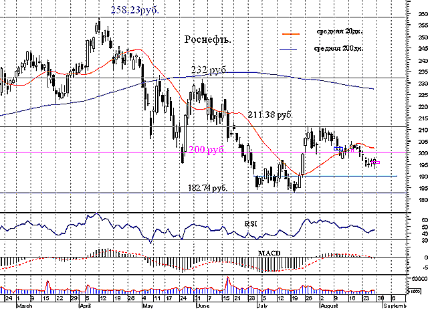Click date axis label 2
The image size is (430, 309).
click(x=322, y=298)
